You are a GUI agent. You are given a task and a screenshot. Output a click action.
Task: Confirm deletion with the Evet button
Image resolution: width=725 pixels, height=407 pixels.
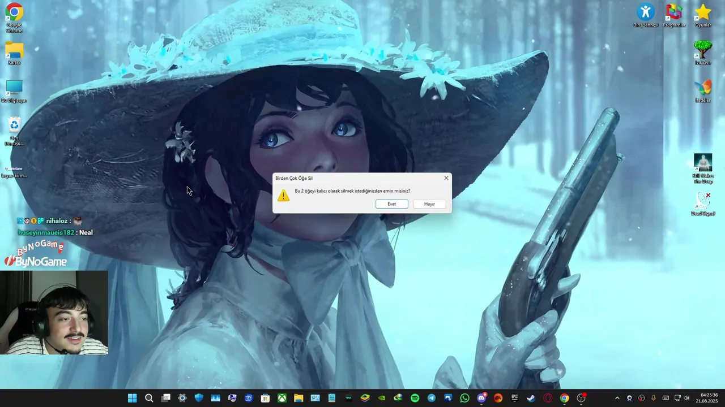click(x=391, y=204)
